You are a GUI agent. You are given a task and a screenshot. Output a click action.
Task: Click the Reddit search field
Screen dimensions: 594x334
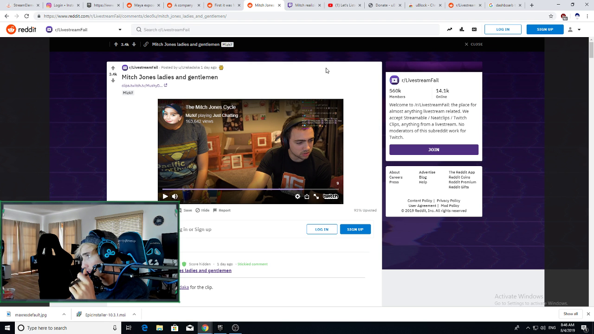[285, 30]
